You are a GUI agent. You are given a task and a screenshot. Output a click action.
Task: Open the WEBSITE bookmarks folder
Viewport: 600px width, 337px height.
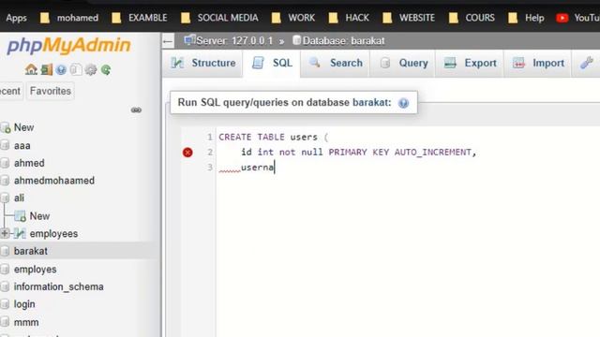tap(409, 18)
